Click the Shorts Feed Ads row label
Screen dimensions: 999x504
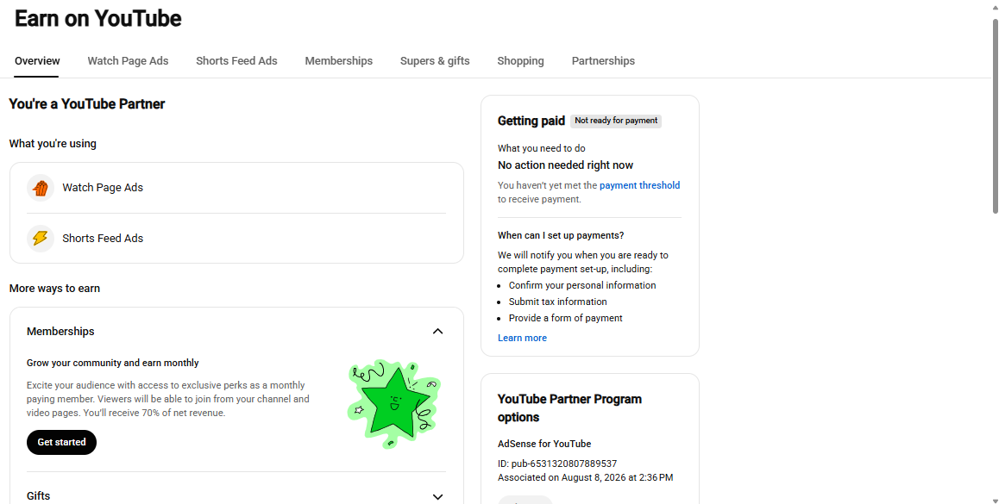click(x=103, y=239)
